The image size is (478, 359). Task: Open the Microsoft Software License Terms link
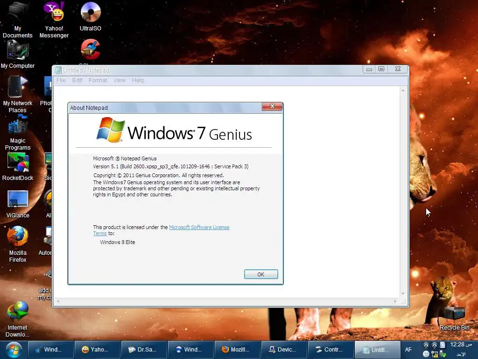tap(199, 227)
